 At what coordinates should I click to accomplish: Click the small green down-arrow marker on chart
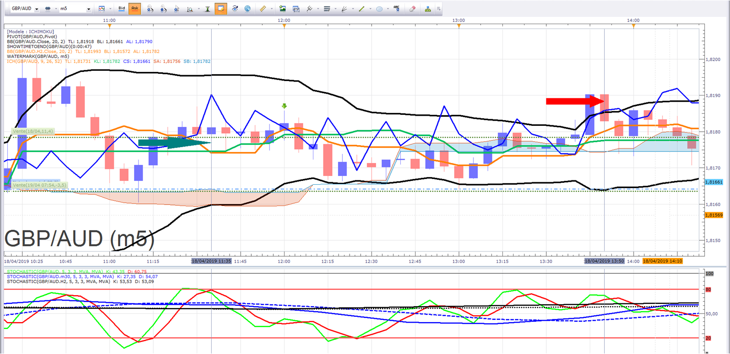(x=284, y=106)
